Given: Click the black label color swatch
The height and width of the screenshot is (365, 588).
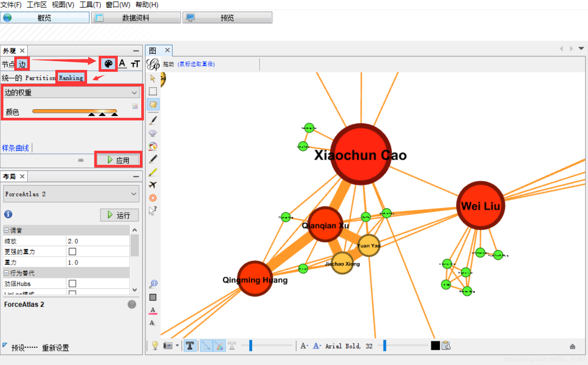Looking at the screenshot, I should 435,346.
